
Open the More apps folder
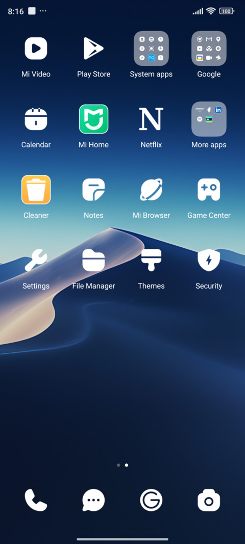click(x=209, y=119)
